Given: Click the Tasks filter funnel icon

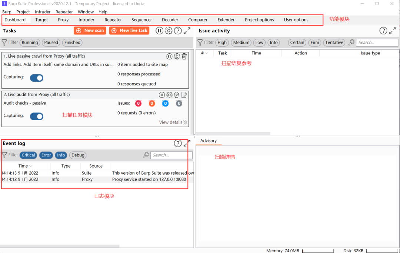Looking at the screenshot, I should click(x=4, y=42).
